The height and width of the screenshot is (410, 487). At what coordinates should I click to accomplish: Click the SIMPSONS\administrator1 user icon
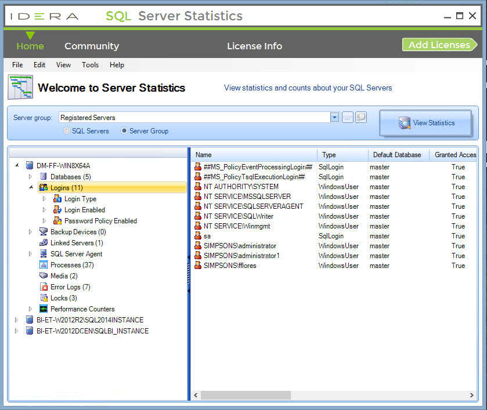[x=198, y=255]
